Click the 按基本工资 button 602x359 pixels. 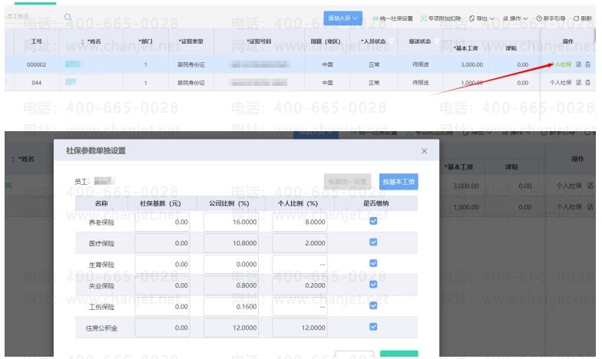click(x=399, y=182)
